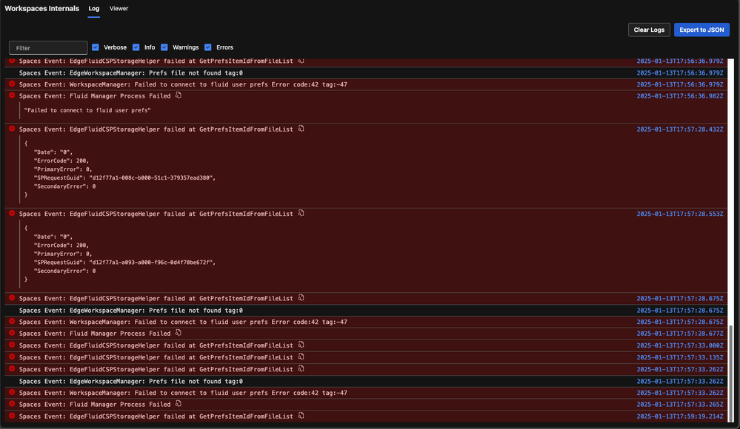Select the 17:56:36.982Z timestamp
This screenshot has width=740, height=429.
(679, 96)
